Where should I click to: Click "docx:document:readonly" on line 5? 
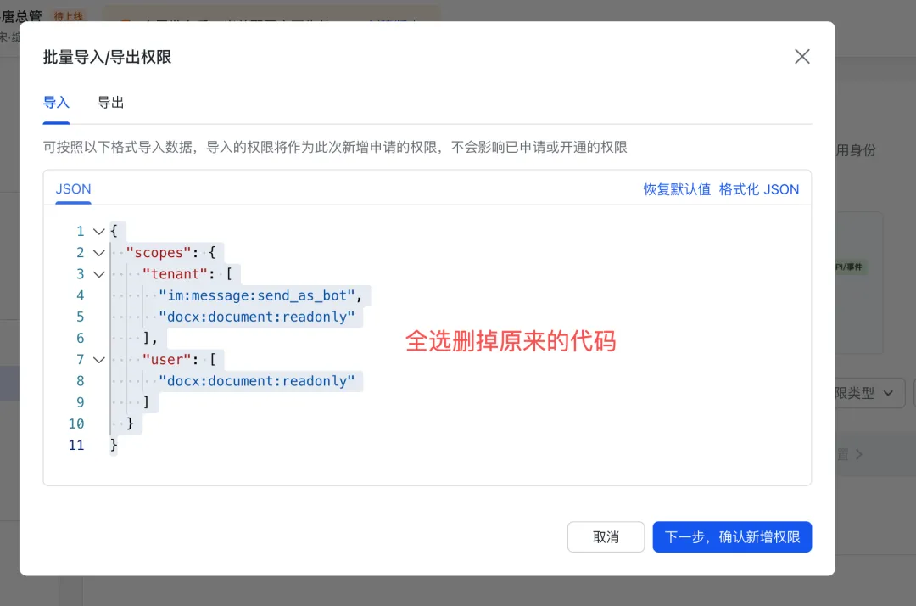point(256,317)
